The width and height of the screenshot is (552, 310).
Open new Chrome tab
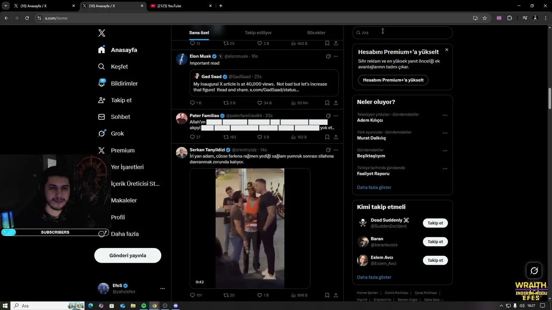[221, 6]
